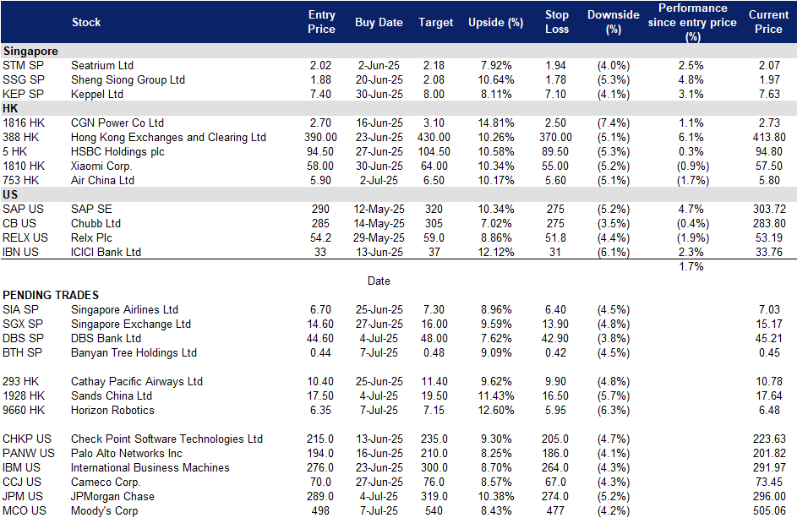Select HSBC's 94.50 entry price

point(320,151)
